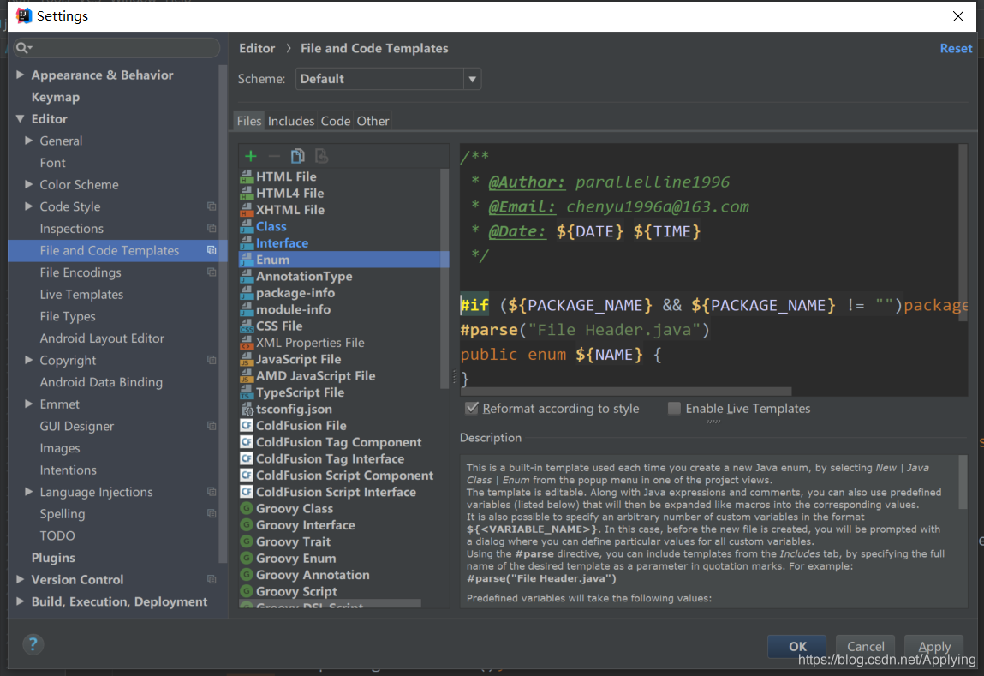The image size is (984, 676).
Task: Click the help question mark icon
Action: pyautogui.click(x=33, y=643)
